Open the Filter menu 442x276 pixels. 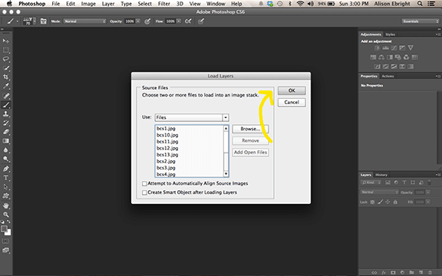tap(163, 4)
